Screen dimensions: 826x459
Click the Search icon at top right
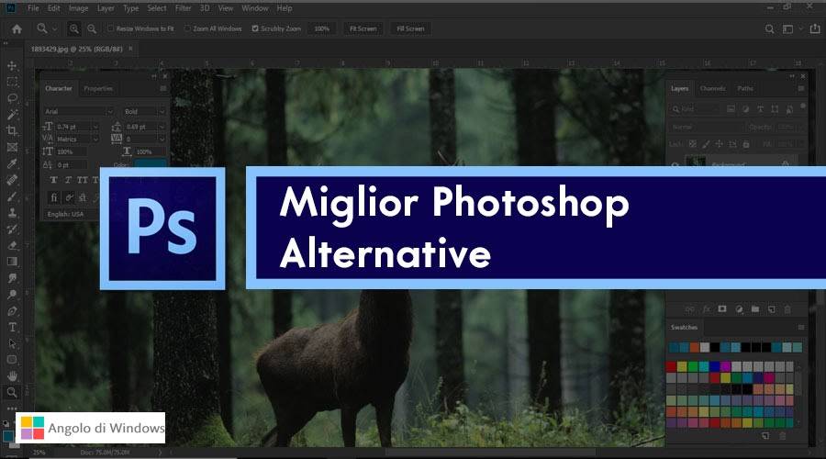(x=770, y=29)
